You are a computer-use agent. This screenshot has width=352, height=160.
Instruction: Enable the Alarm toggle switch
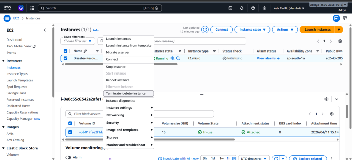tap(68, 157)
